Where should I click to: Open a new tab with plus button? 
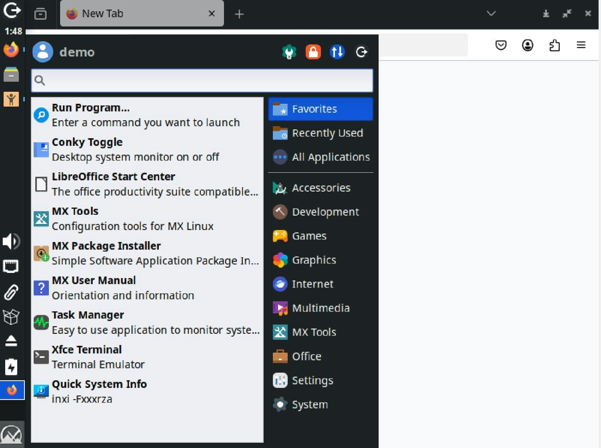click(x=239, y=14)
